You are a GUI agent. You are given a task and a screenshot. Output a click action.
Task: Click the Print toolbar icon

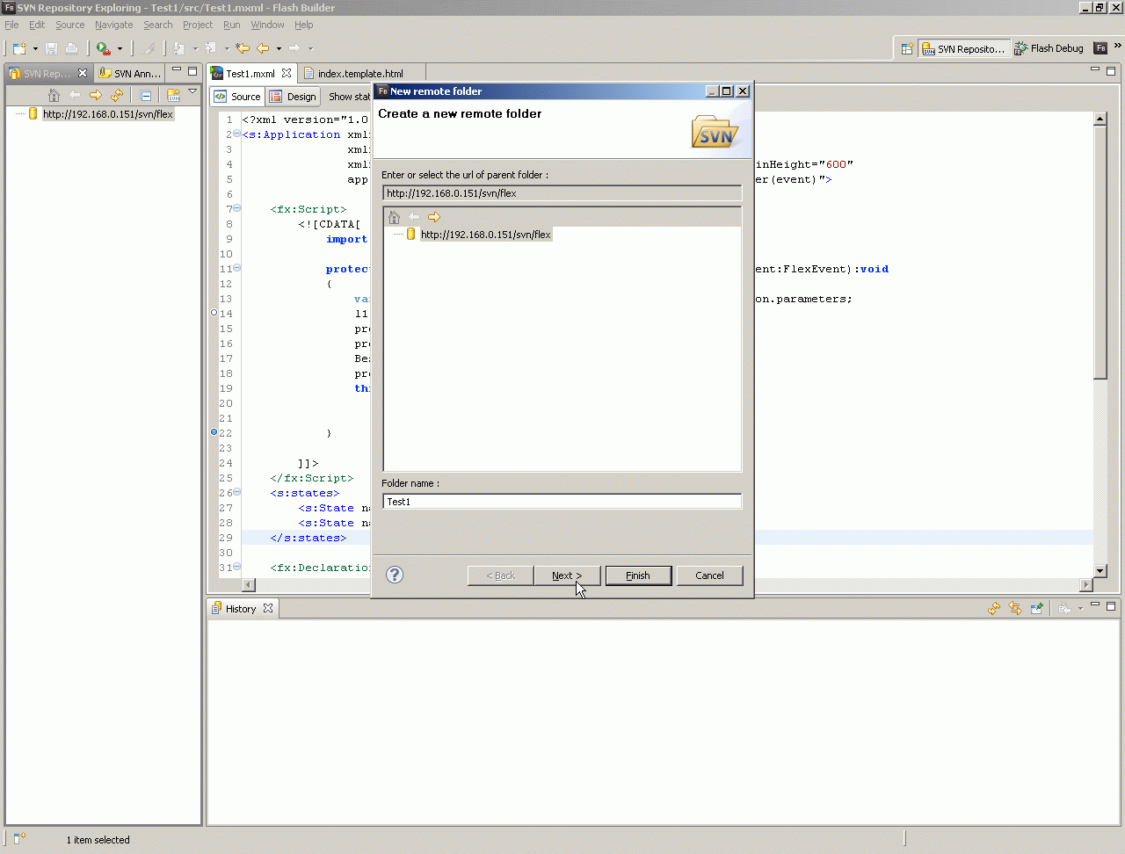point(72,48)
